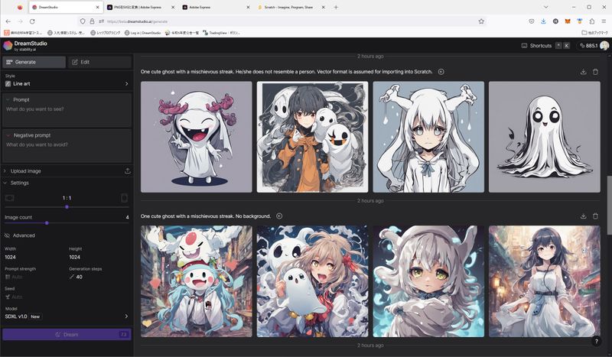Click into the Prompt text field
612x357 pixels.
click(67, 115)
